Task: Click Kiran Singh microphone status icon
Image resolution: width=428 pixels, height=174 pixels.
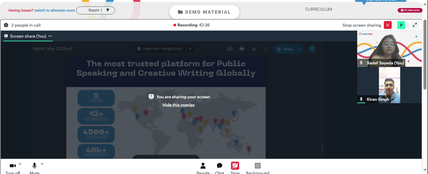Action: tap(361, 99)
